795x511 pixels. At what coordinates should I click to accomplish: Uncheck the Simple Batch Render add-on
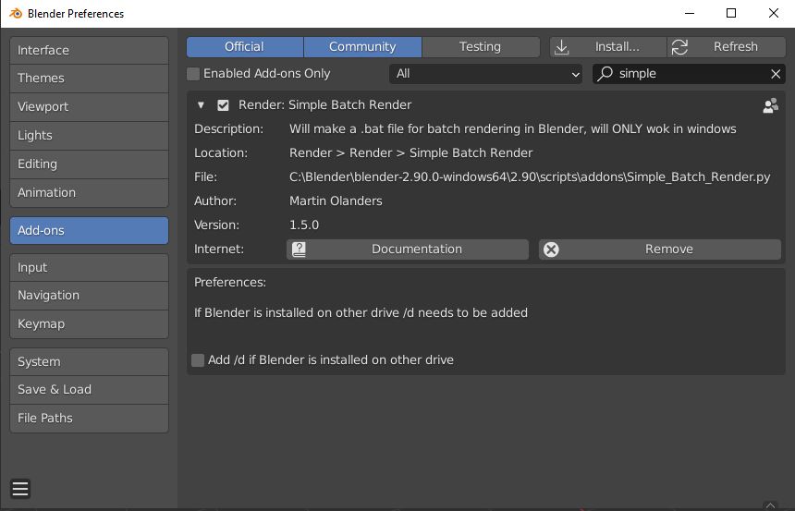[x=223, y=105]
